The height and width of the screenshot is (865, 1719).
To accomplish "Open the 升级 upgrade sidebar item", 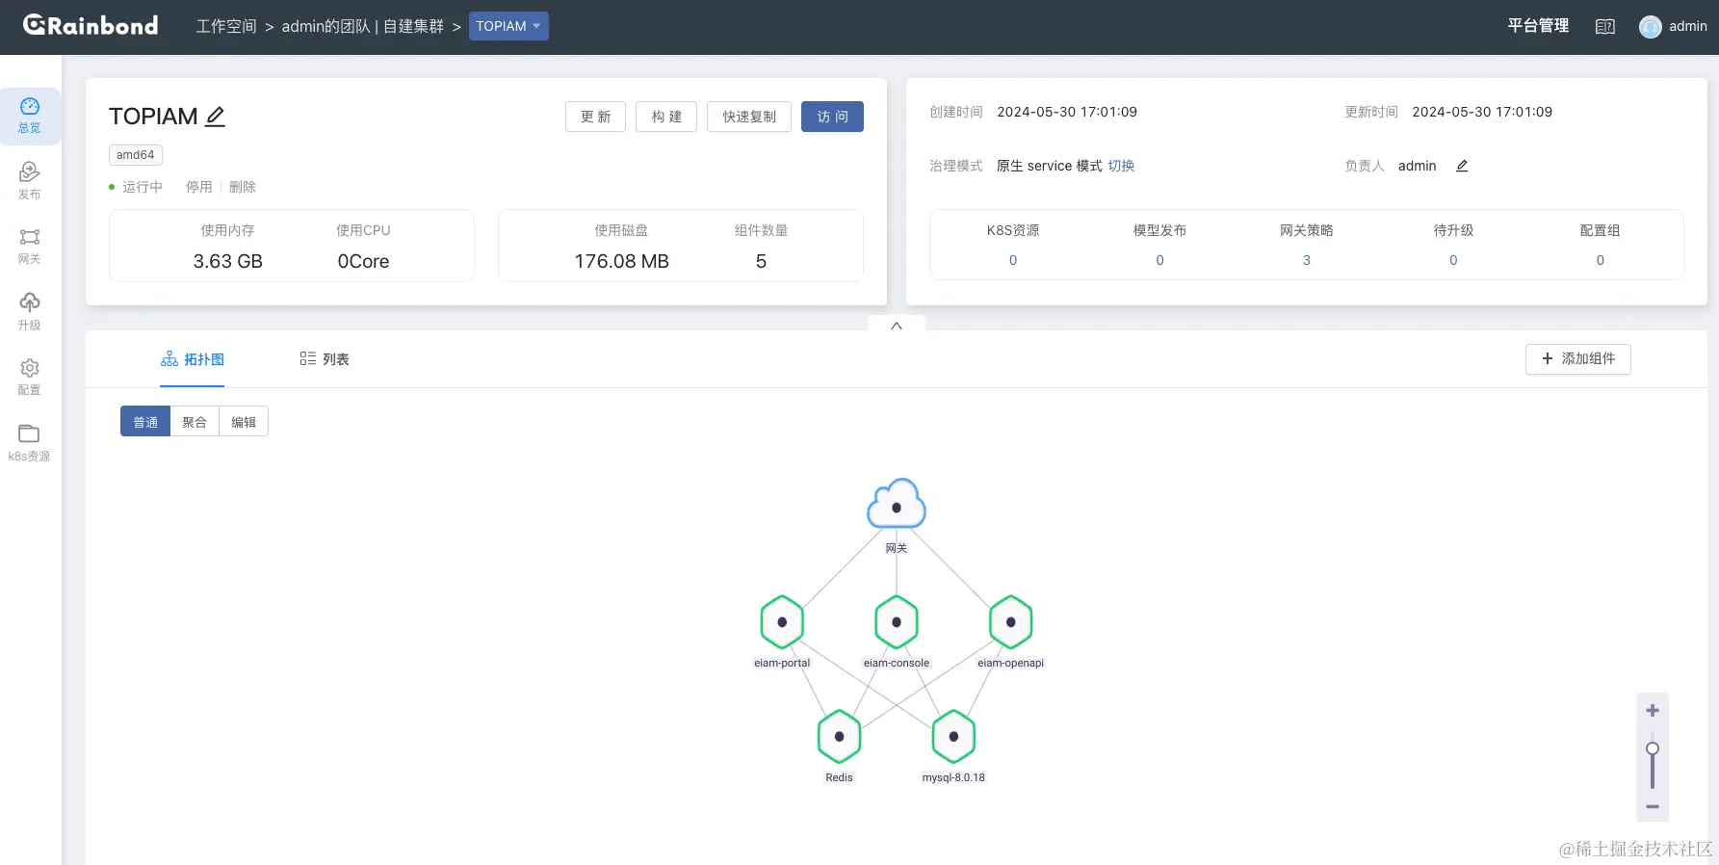I will pyautogui.click(x=30, y=312).
